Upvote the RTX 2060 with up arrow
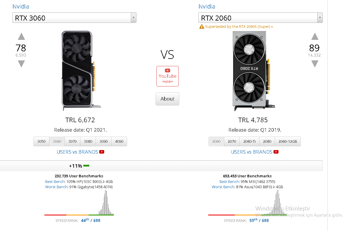This screenshot has width=351, height=231. [315, 37]
